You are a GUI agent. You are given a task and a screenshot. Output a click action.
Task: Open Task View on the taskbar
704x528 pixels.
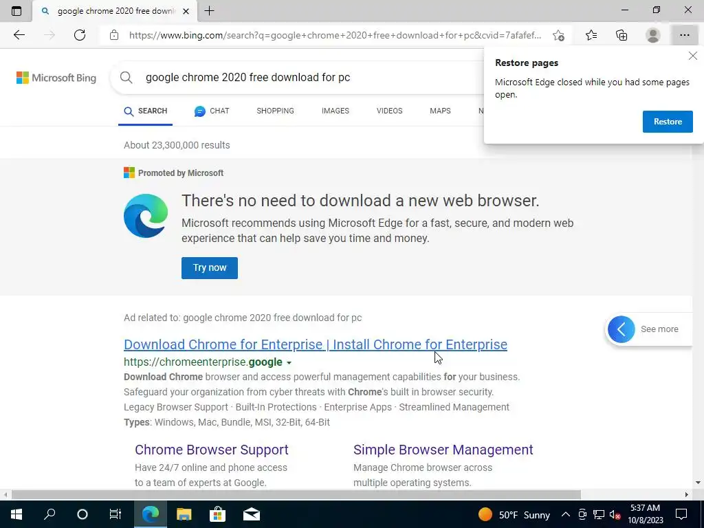115,514
